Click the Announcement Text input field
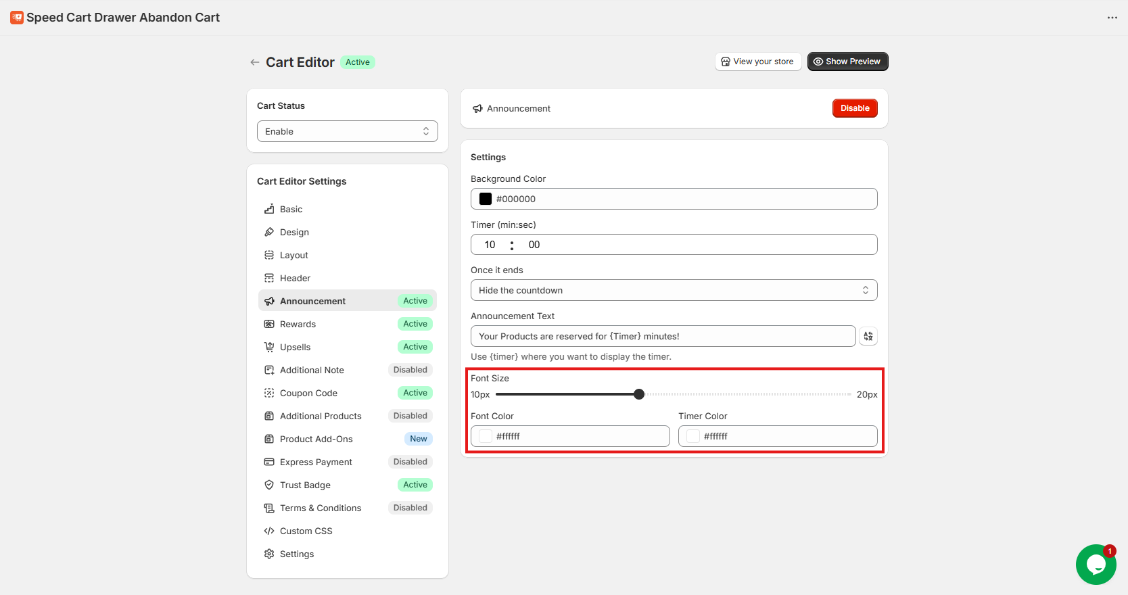Viewport: 1128px width, 595px height. click(663, 336)
